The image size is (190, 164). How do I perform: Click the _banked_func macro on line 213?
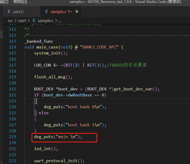pos(39,41)
